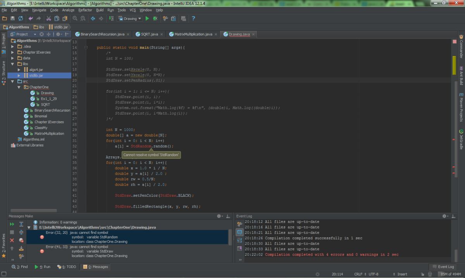This screenshot has height=278, width=465.
Task: Click Expand All icon in Messages panel
Action: coord(21,224)
